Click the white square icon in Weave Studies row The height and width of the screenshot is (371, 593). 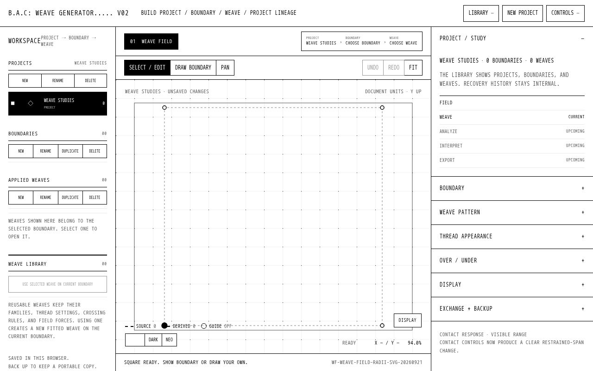(13, 103)
